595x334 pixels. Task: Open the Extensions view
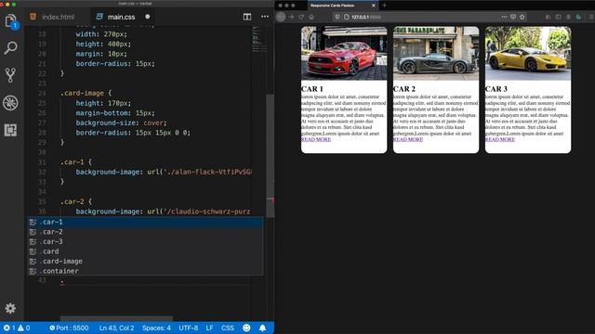pyautogui.click(x=10, y=130)
